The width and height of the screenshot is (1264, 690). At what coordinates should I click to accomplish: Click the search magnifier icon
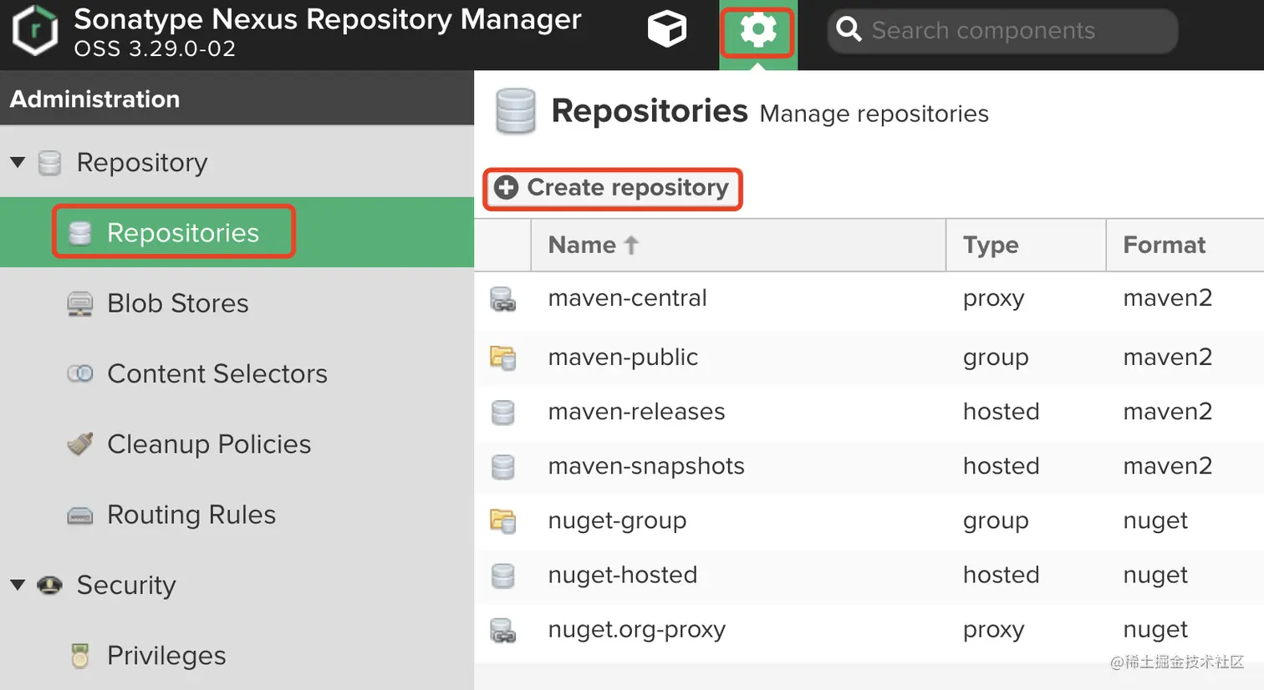[x=849, y=30]
